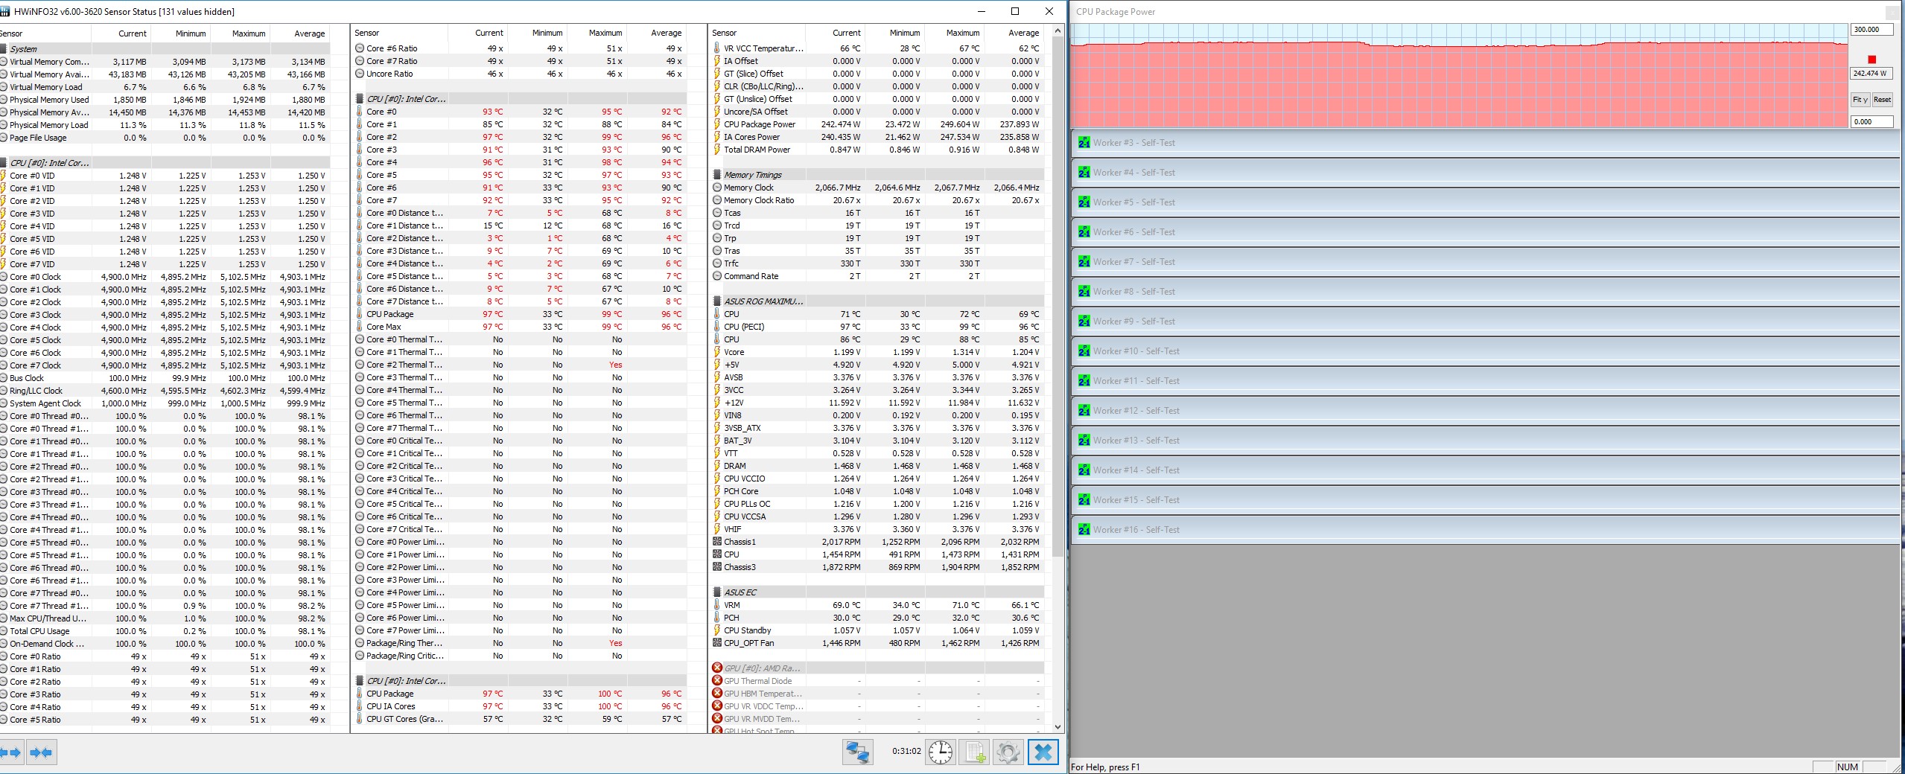Start logging with the document plus icon
This screenshot has height=774, width=1905.
tap(975, 752)
